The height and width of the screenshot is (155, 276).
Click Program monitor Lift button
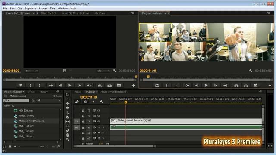click(236, 85)
